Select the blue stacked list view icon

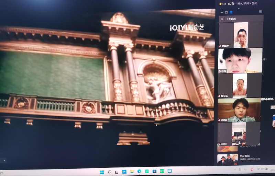[231, 12]
